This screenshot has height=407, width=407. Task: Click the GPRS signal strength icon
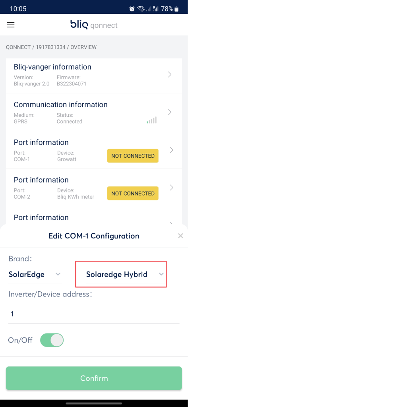click(152, 120)
